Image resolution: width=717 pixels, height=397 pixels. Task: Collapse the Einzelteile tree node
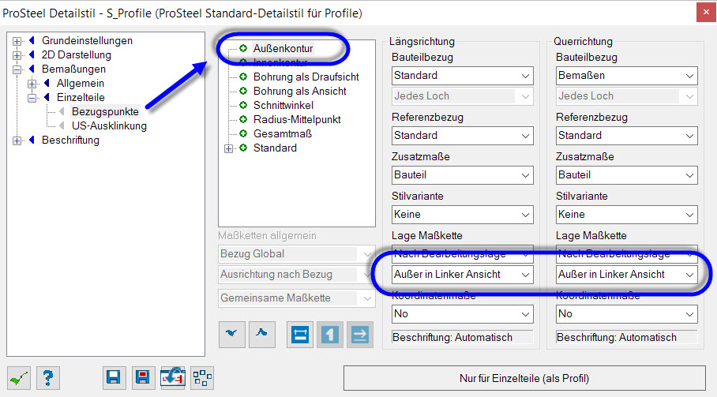(x=32, y=98)
